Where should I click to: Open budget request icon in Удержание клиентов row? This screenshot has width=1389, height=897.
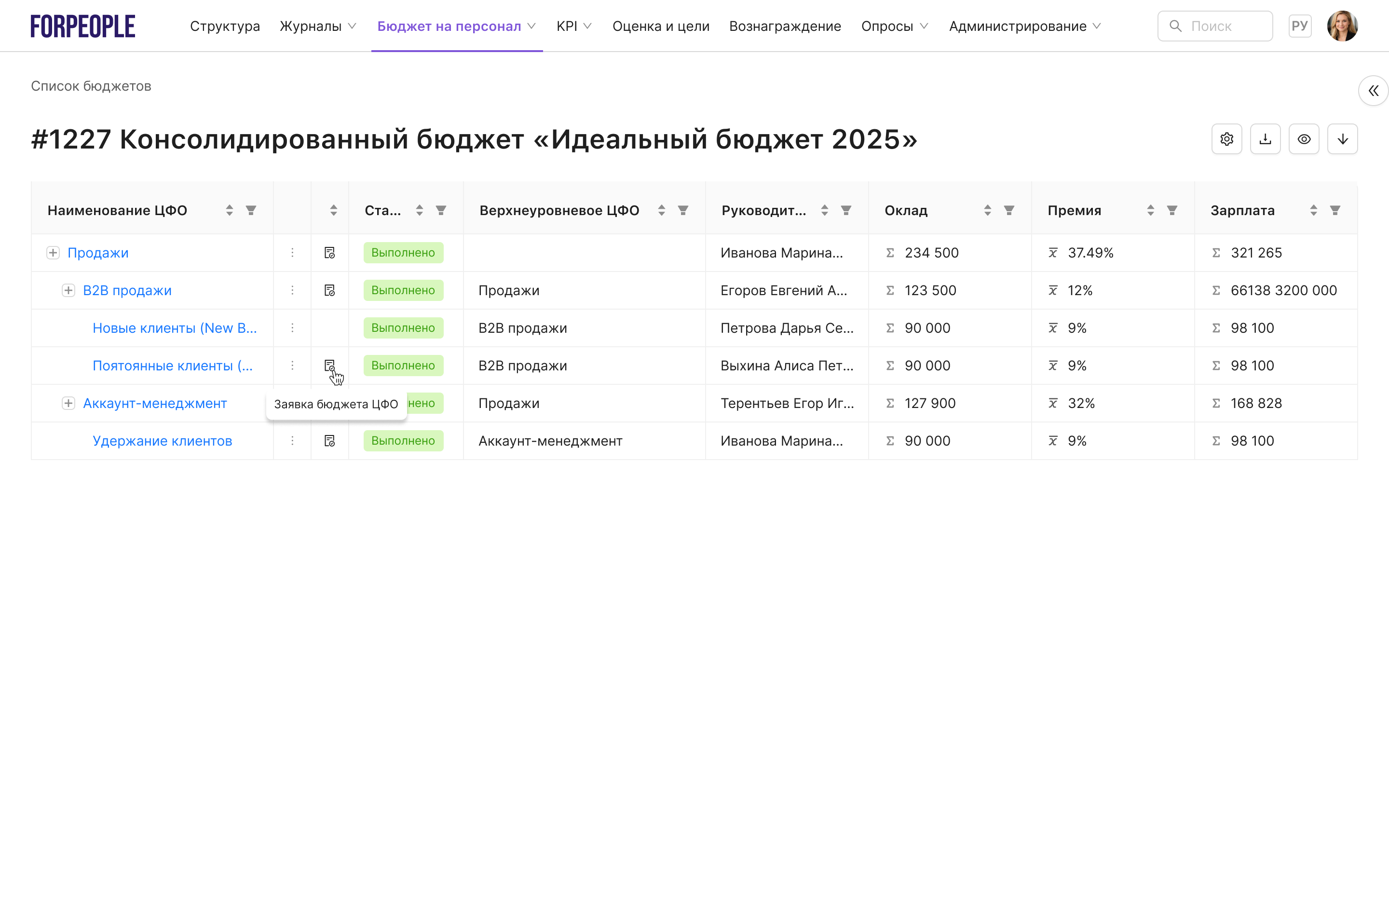(329, 441)
